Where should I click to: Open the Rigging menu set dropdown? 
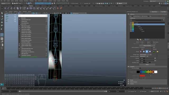pyautogui.click(x=5, y=3)
